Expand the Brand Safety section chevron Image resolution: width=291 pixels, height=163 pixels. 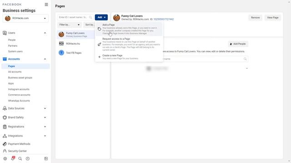coord(45,117)
